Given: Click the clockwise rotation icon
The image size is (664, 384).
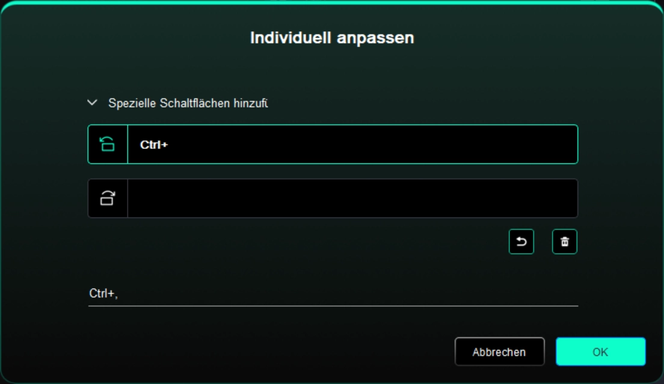Looking at the screenshot, I should click(x=107, y=198).
